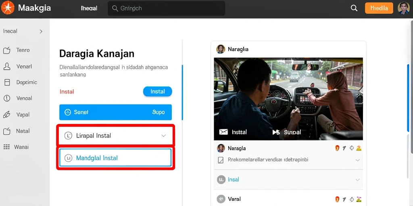Click the refresh circle icon on Varal row

[x=351, y=199]
